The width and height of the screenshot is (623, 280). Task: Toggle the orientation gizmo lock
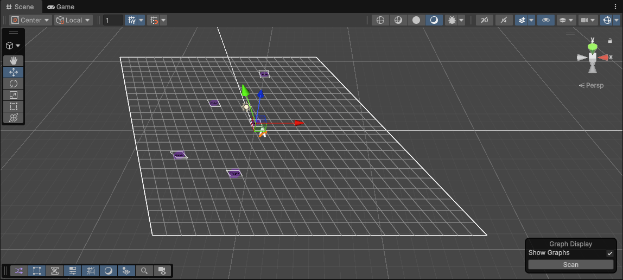[x=610, y=41]
